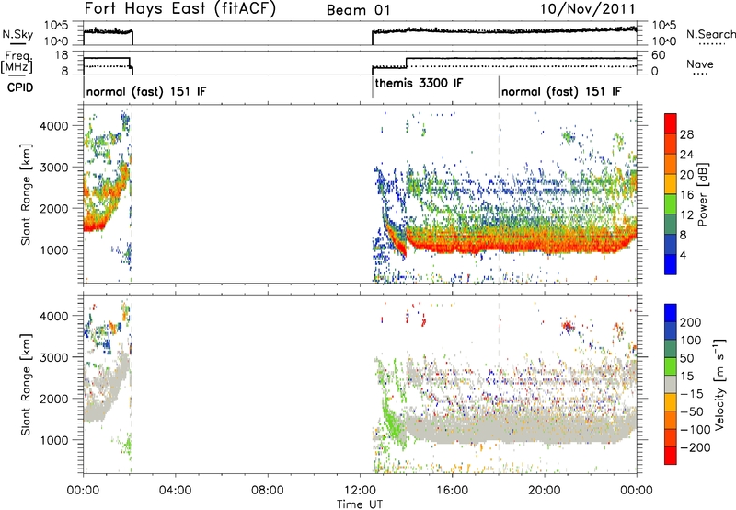Click the date "10/Nov/2011"
Image resolution: width=736 pixels, height=510 pixels.
point(587,9)
